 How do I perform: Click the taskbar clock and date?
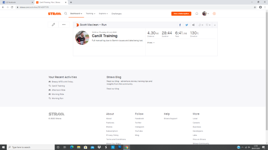pyautogui.click(x=256, y=147)
